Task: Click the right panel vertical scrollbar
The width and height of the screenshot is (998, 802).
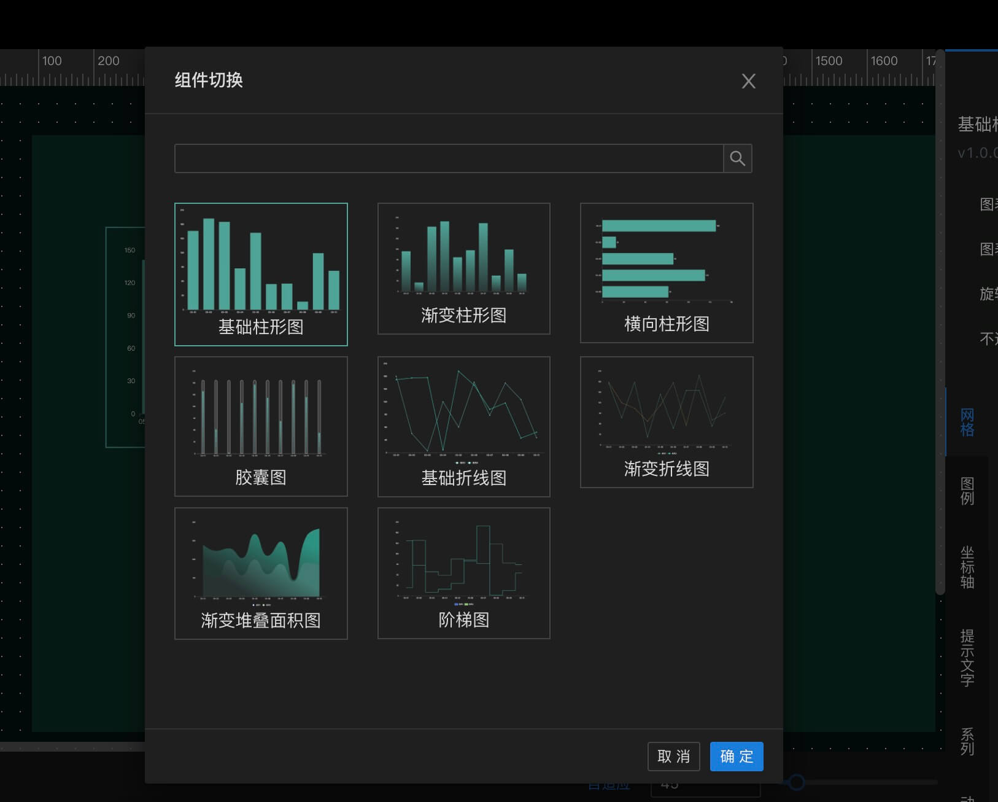Action: 940,322
